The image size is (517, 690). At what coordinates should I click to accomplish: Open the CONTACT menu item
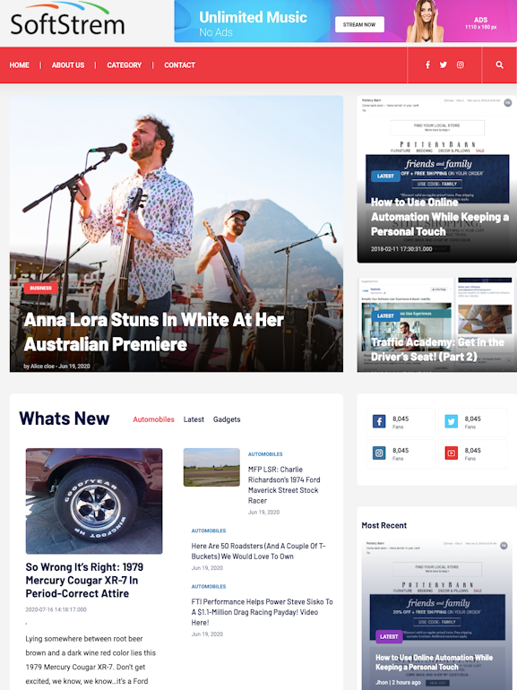[179, 65]
